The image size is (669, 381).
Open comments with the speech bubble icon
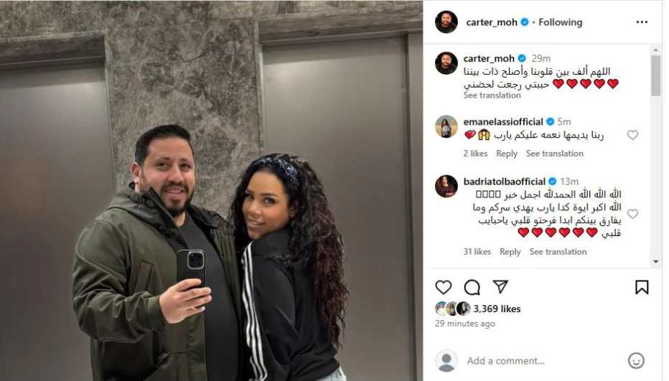472,288
